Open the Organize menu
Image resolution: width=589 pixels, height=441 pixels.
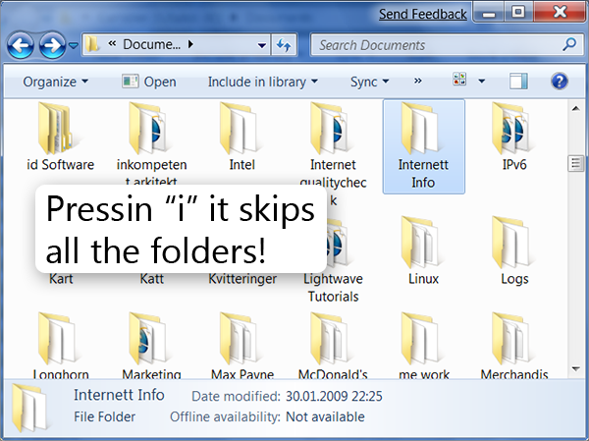(x=55, y=82)
